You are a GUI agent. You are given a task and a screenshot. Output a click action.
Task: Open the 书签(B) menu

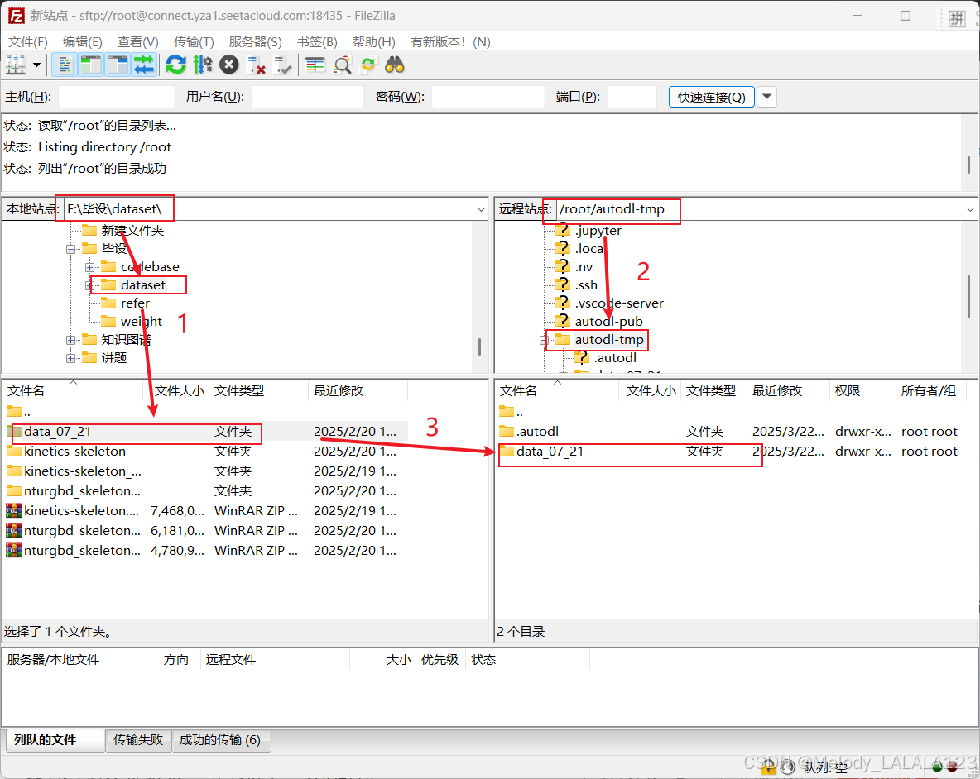(x=317, y=42)
